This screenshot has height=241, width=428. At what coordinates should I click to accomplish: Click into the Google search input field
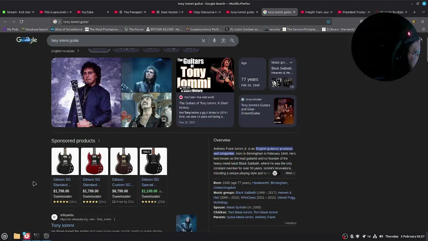coord(125,41)
